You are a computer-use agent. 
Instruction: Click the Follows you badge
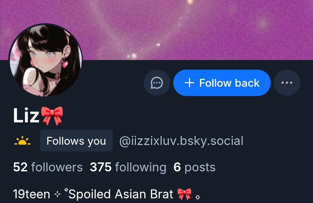(x=76, y=141)
